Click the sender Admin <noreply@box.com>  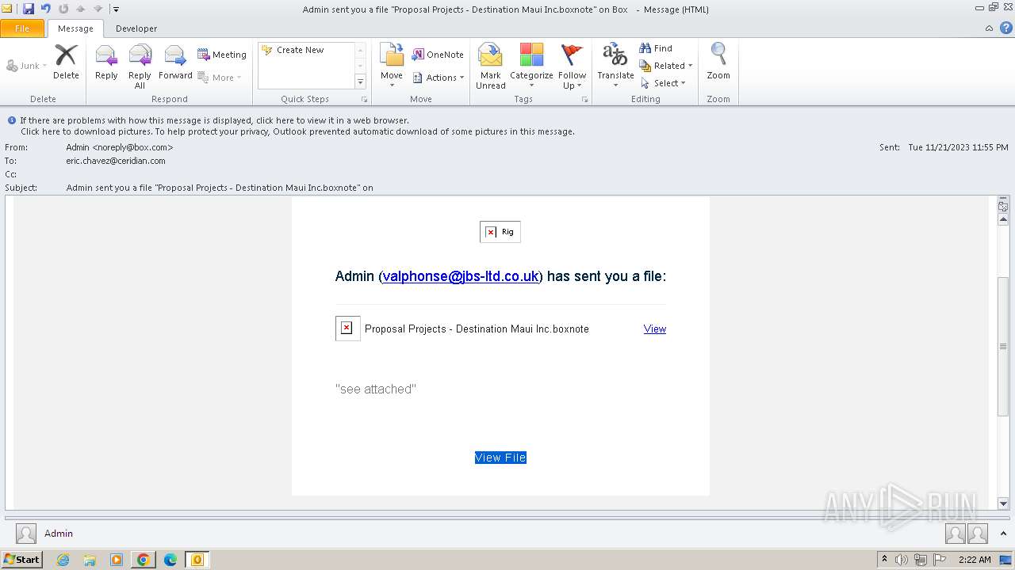120,147
